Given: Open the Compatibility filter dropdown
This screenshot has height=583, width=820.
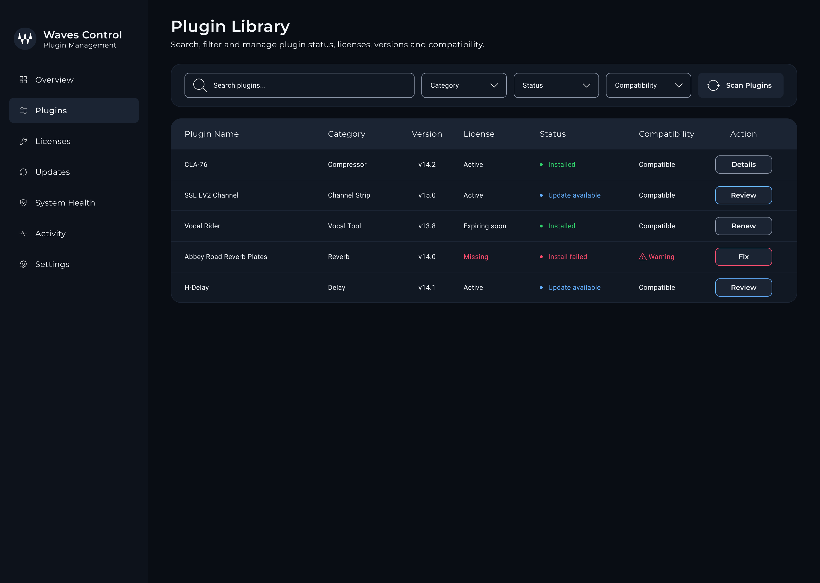Looking at the screenshot, I should tap(648, 85).
